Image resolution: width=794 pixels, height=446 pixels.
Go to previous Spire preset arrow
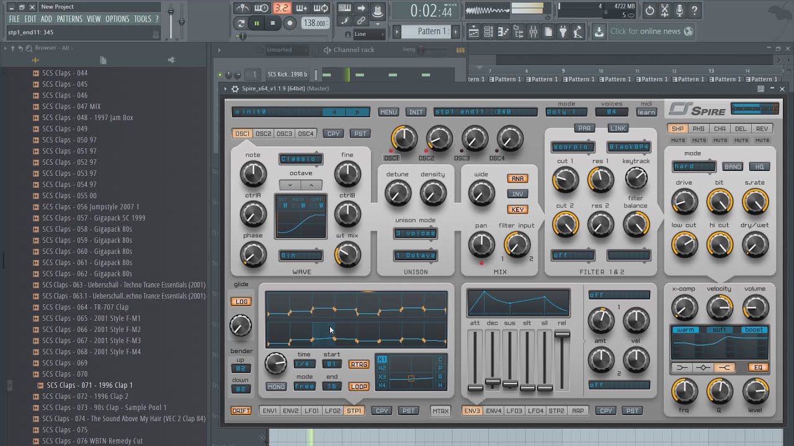point(334,112)
